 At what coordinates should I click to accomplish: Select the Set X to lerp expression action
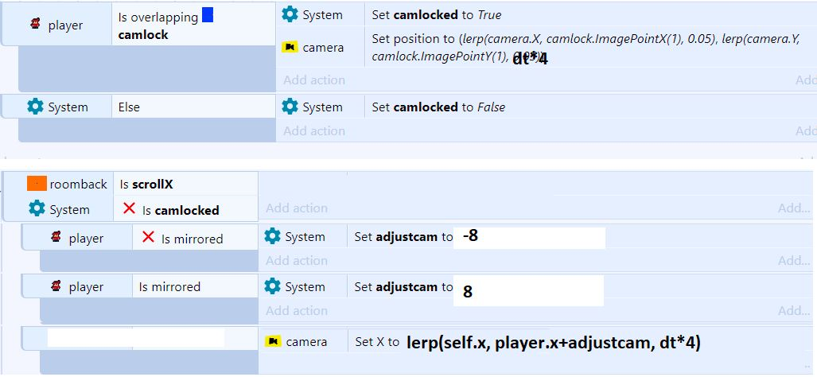(527, 342)
